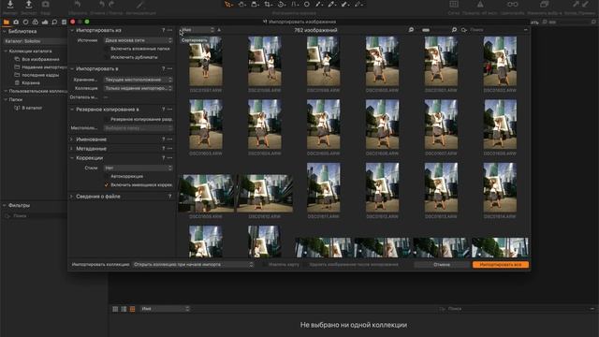
Task: Click the large magnifier zoom-in thumbnail icon
Action: point(454,30)
